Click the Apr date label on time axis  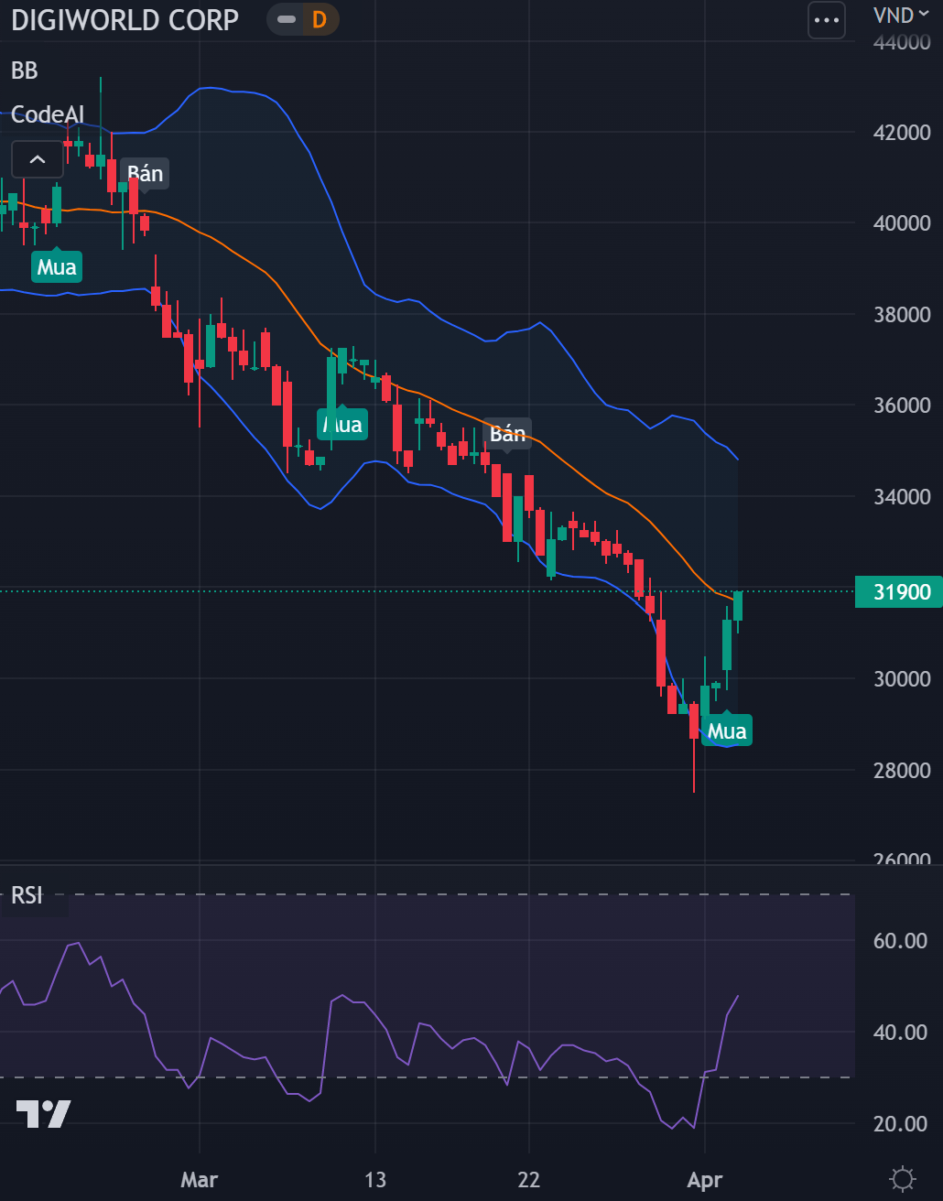[705, 1180]
